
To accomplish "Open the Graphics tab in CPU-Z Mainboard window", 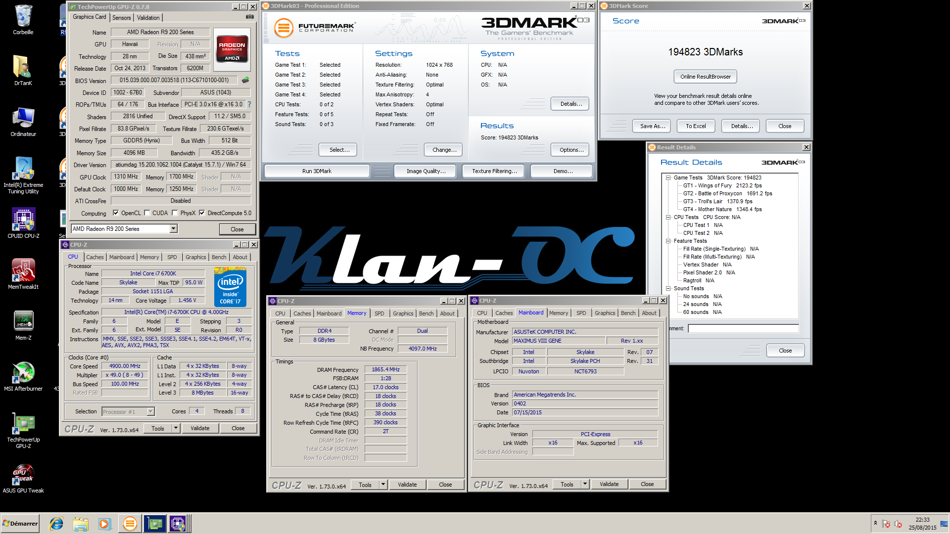I will point(605,313).
